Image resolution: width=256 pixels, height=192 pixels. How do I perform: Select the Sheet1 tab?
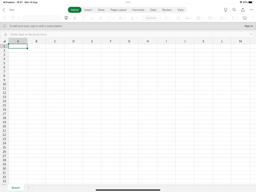[15, 188]
